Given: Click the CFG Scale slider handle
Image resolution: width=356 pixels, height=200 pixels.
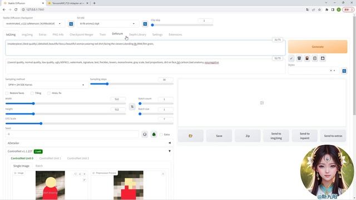Looking at the screenshot, I should tap(41, 123).
